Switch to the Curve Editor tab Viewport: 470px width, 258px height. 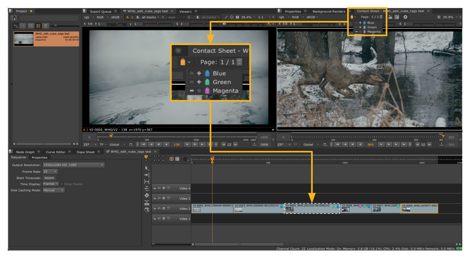[x=55, y=152]
